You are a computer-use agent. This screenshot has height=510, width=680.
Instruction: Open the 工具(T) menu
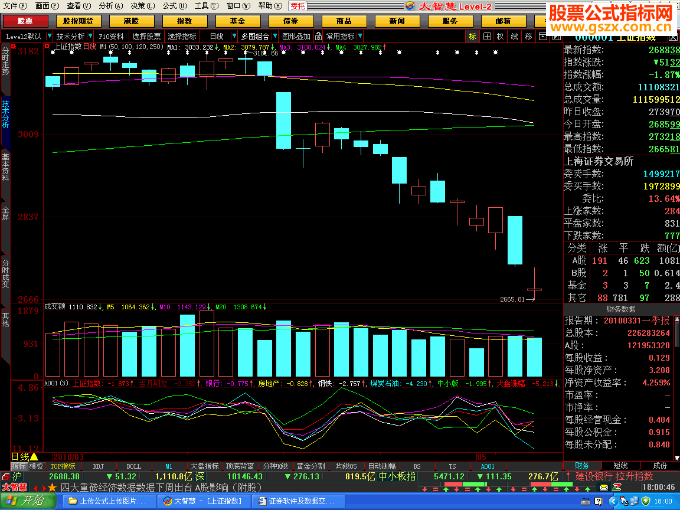click(207, 6)
